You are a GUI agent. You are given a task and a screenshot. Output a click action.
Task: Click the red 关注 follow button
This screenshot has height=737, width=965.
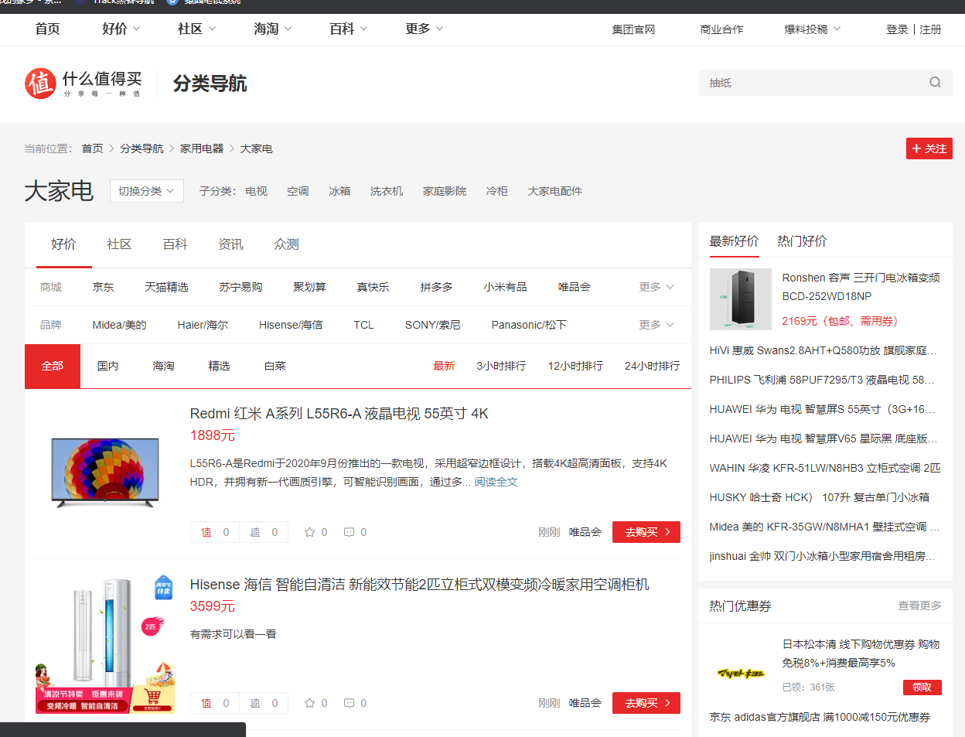pos(929,148)
